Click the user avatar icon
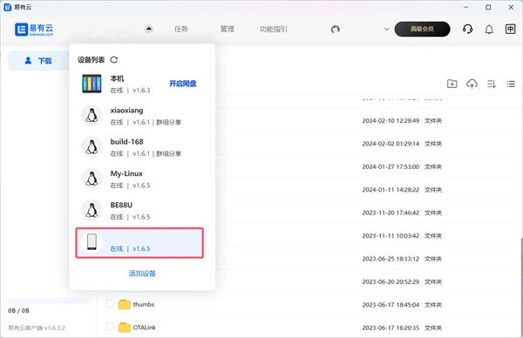This screenshot has width=523, height=338. tap(336, 30)
